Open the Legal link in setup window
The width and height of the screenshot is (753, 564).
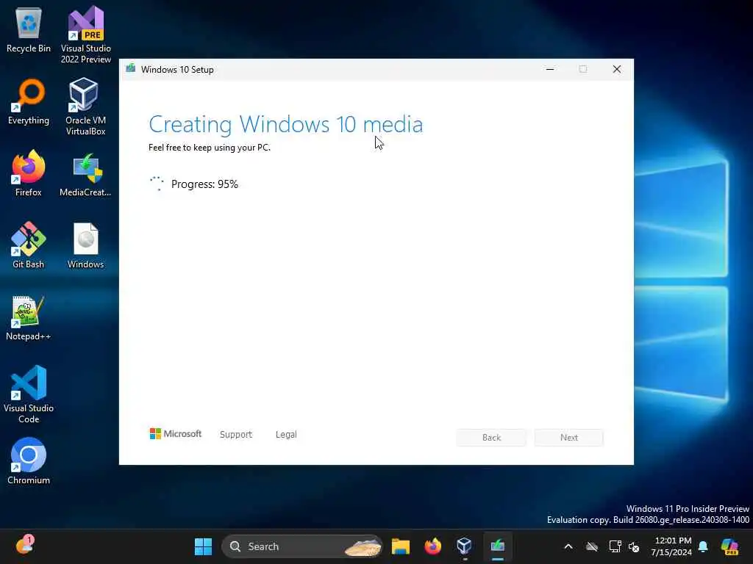pyautogui.click(x=286, y=434)
